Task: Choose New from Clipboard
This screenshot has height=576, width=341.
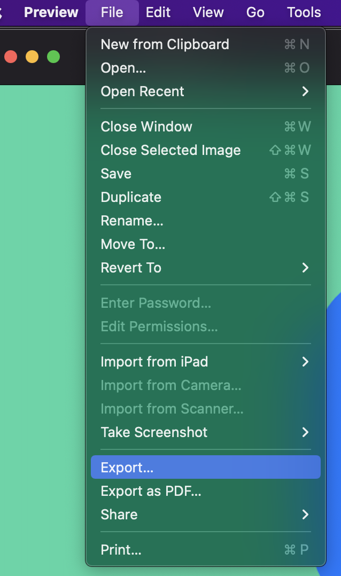Action: pyautogui.click(x=206, y=44)
